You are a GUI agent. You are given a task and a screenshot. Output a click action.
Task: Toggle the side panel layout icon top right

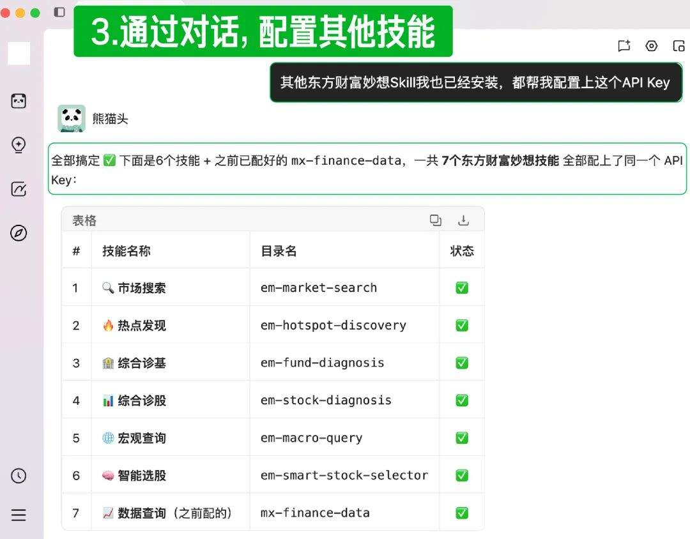(679, 46)
